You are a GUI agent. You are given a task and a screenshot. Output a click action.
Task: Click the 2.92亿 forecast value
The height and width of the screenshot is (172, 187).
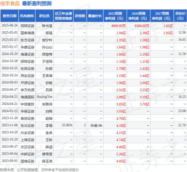click(x=168, y=33)
